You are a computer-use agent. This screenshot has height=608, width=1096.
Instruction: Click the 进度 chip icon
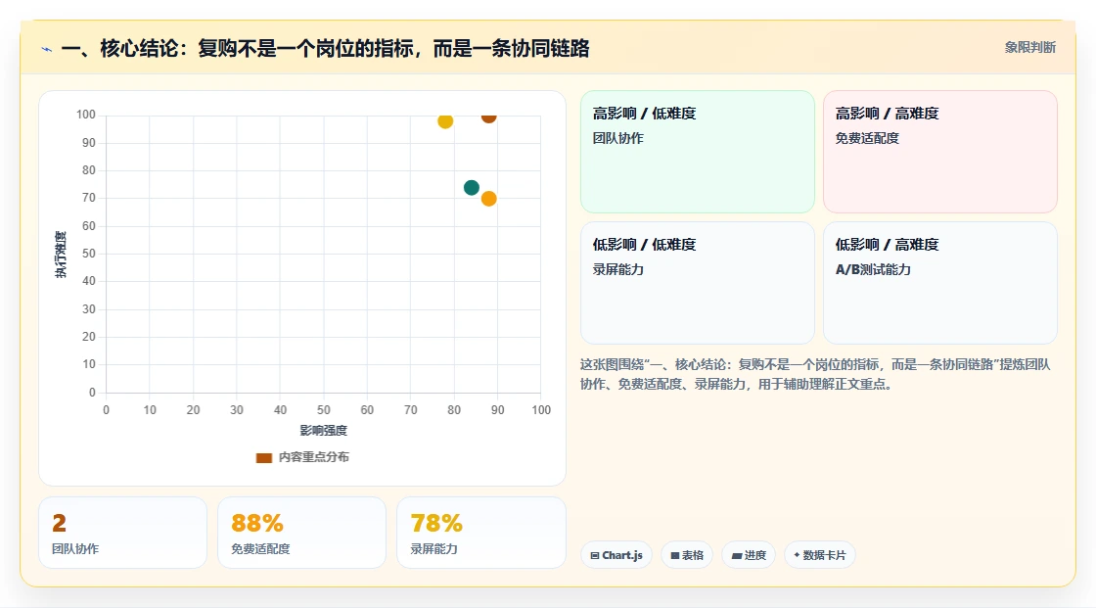[737, 555]
